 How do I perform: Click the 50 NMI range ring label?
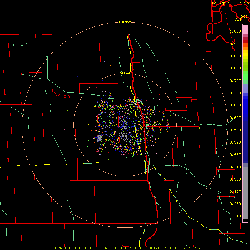125,73
